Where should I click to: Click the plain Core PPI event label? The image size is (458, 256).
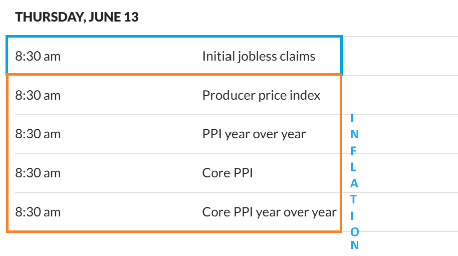pos(227,173)
